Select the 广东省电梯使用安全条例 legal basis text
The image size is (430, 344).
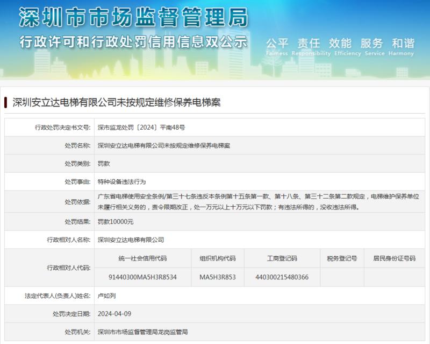259,202
